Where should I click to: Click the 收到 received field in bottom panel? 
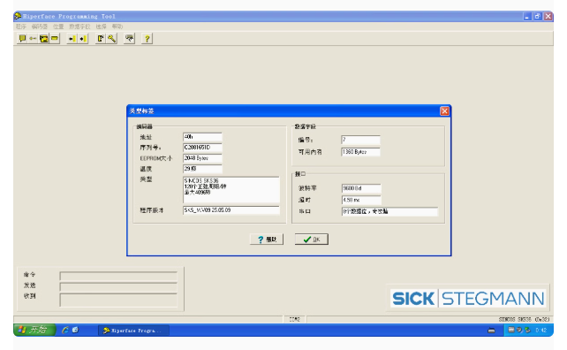[118, 300]
